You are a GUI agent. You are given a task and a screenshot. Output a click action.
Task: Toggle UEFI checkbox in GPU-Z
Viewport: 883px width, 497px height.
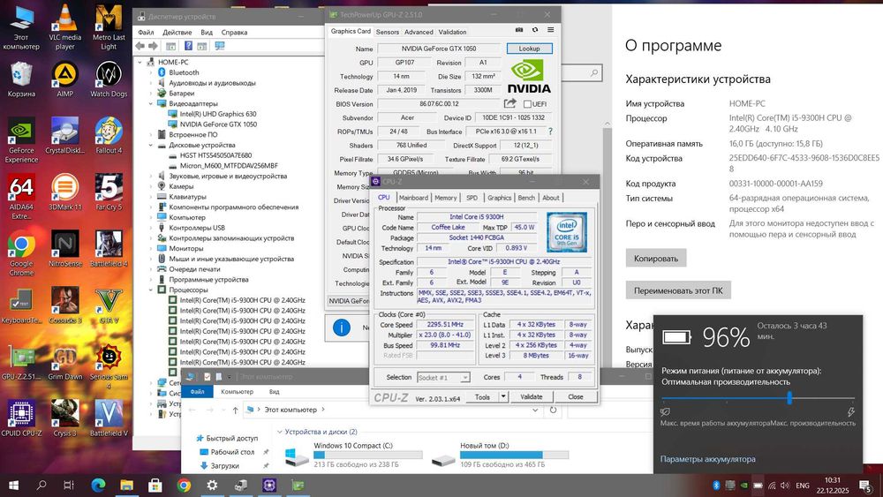[x=528, y=104]
